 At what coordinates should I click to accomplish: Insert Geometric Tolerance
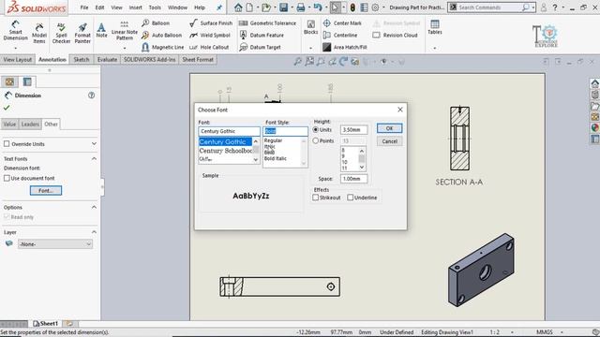click(267, 23)
